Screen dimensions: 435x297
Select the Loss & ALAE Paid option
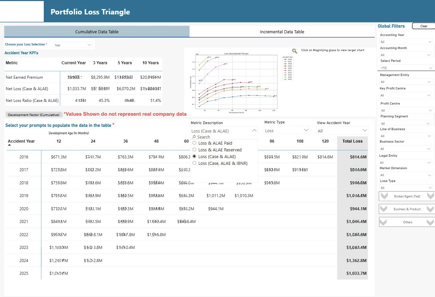pos(194,143)
